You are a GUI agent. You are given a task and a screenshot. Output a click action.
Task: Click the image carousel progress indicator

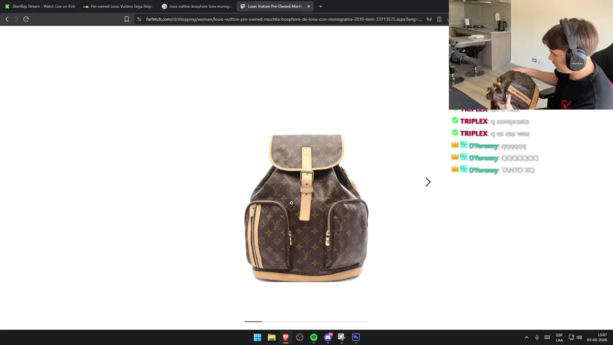306,322
